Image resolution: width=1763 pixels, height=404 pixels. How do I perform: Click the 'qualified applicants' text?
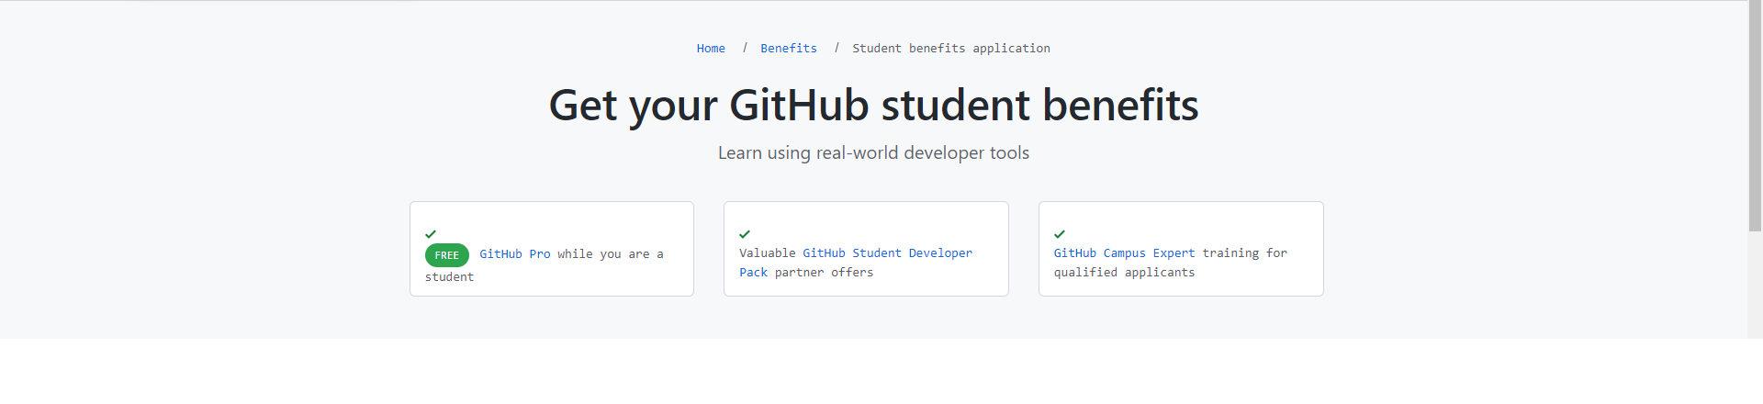coord(1124,273)
